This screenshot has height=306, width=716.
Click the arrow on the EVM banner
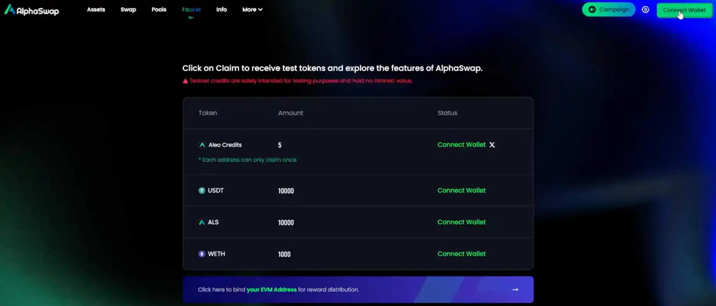point(515,290)
